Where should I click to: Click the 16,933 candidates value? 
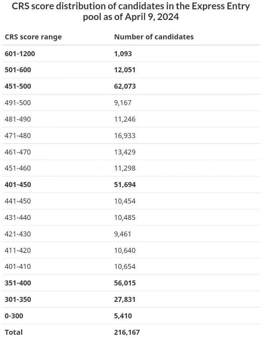tap(125, 136)
